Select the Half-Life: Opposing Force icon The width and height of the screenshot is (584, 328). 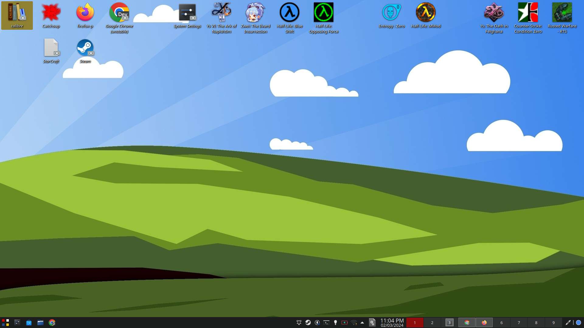coord(324,18)
